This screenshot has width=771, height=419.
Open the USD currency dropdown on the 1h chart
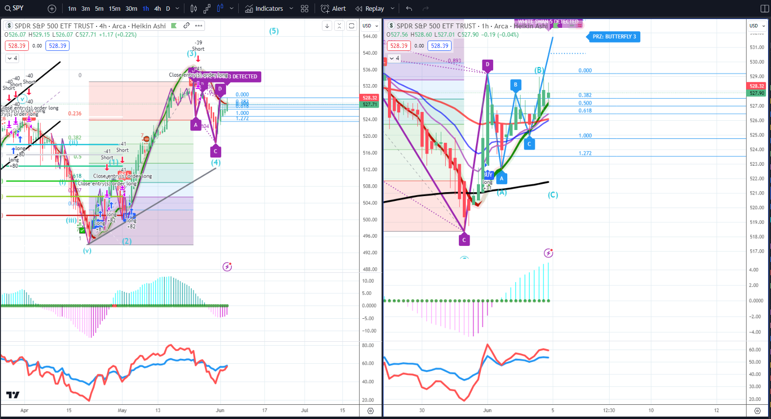click(757, 26)
